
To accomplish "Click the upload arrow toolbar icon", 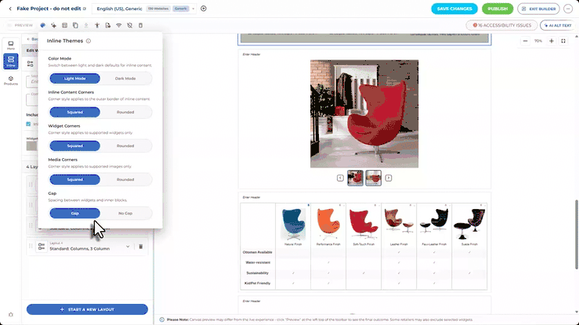I will [86, 26].
